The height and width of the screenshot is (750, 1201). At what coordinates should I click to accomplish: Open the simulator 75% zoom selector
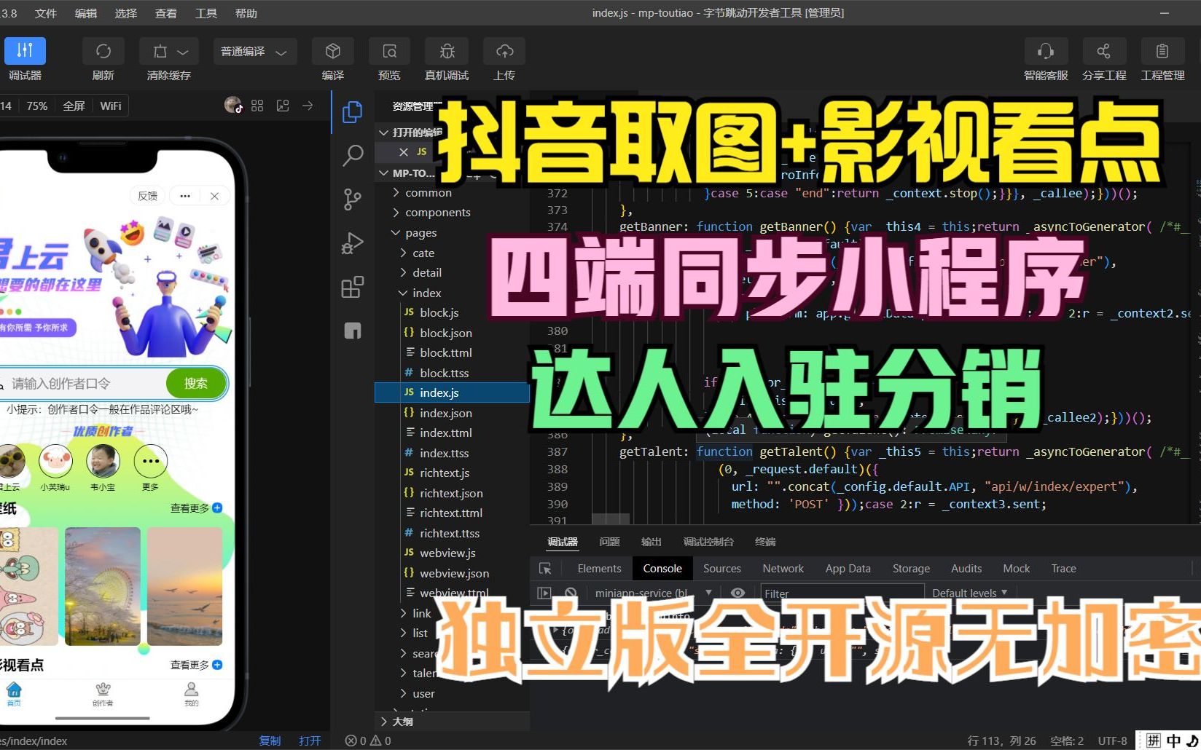pyautogui.click(x=37, y=106)
